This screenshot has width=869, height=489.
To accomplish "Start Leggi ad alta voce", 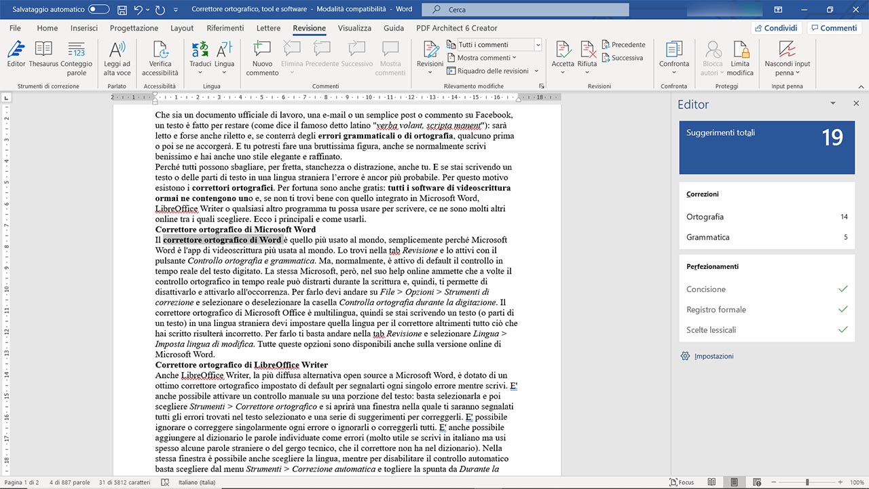I will 117,58.
